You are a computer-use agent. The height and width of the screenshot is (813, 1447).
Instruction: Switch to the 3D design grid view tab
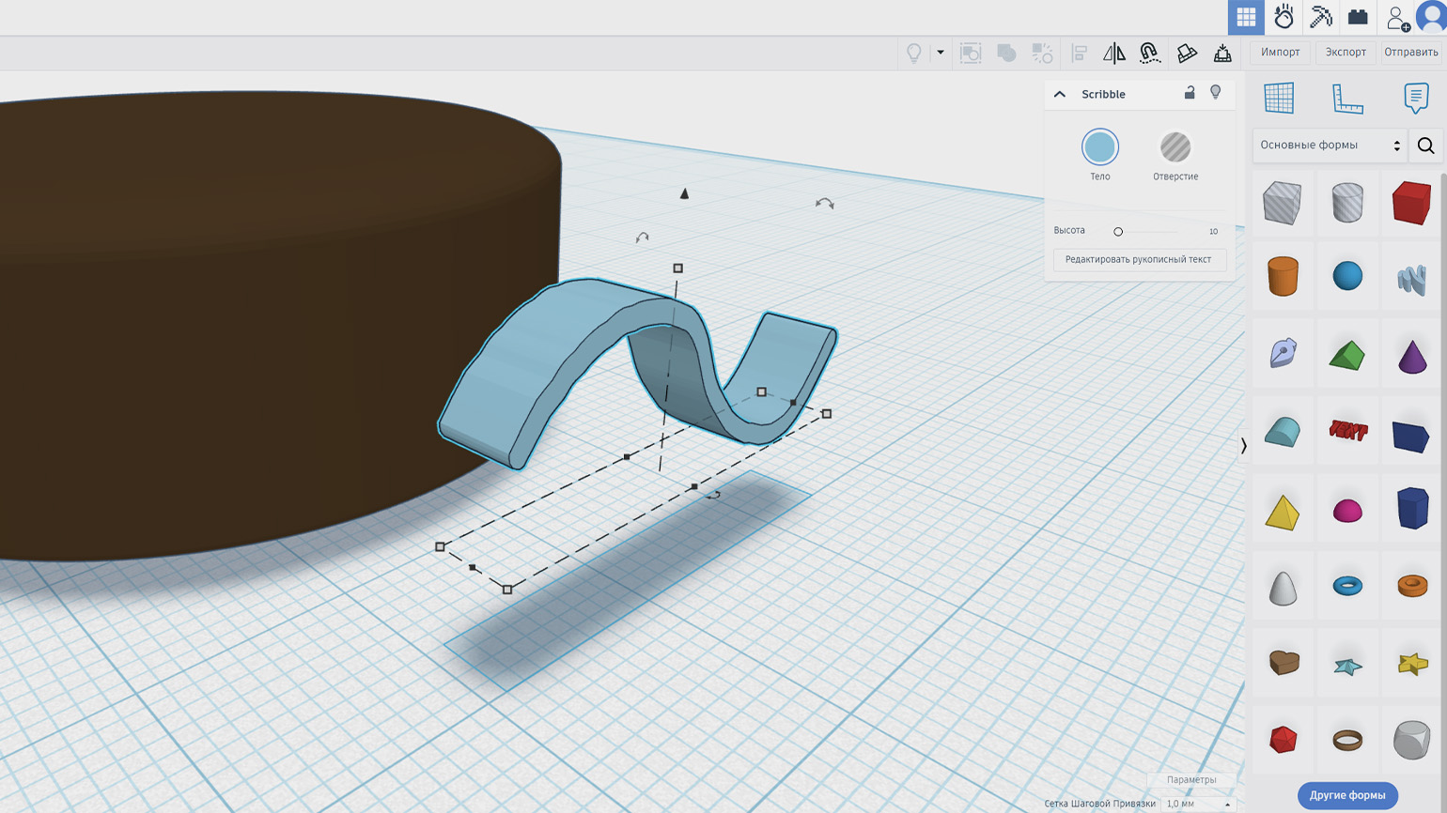point(1246,18)
